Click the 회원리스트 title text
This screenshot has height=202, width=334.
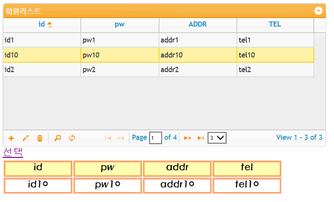point(23,11)
